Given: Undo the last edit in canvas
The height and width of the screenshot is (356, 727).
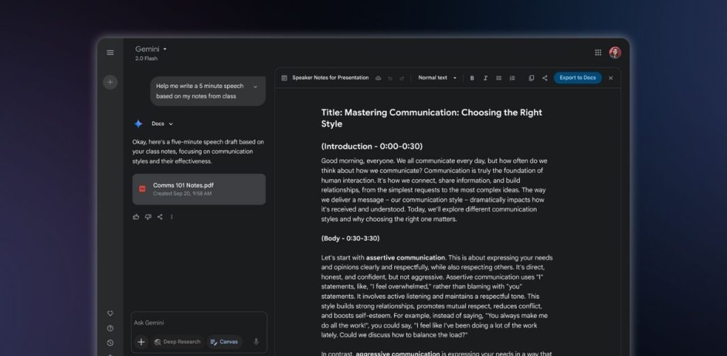Looking at the screenshot, I should click(x=390, y=78).
